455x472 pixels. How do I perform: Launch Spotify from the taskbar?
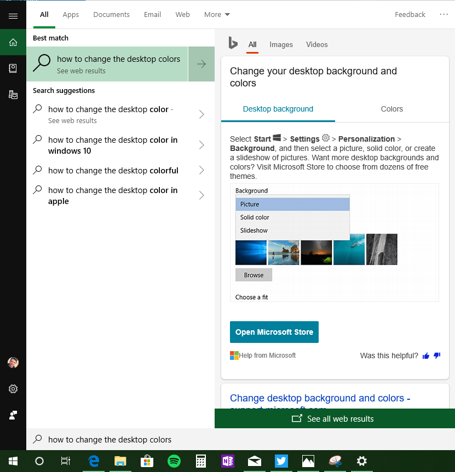pyautogui.click(x=174, y=461)
